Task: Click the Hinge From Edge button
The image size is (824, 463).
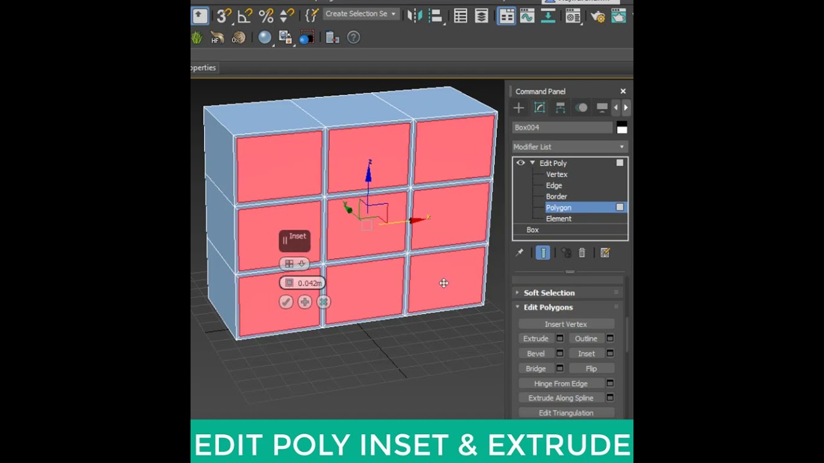Action: 561,384
